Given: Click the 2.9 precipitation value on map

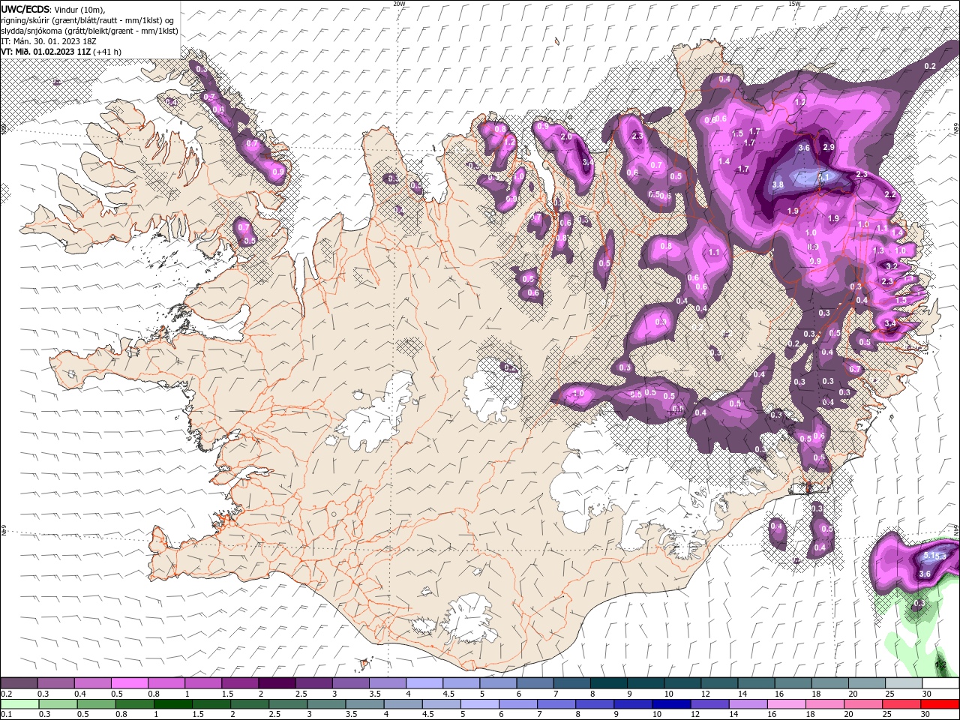Looking at the screenshot, I should 829,147.
